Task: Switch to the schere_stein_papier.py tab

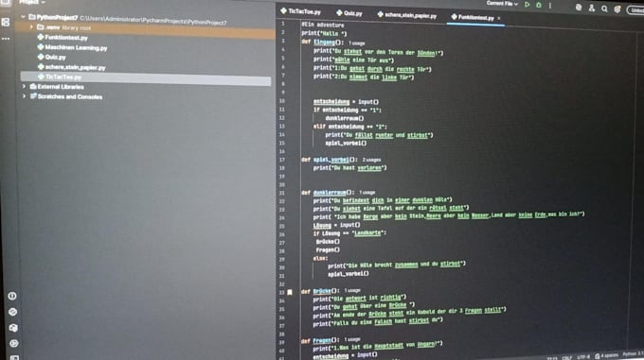Action: pos(407,15)
